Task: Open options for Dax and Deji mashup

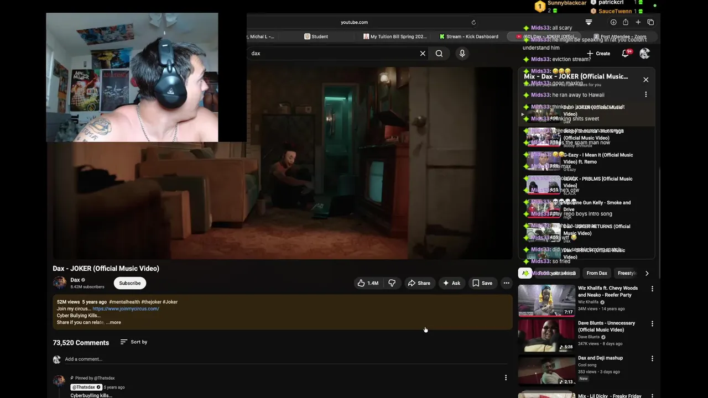Action: click(652, 358)
